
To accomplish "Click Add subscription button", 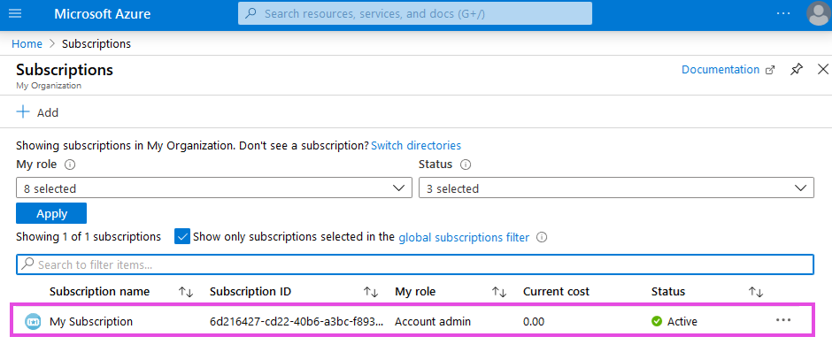I will pos(38,112).
